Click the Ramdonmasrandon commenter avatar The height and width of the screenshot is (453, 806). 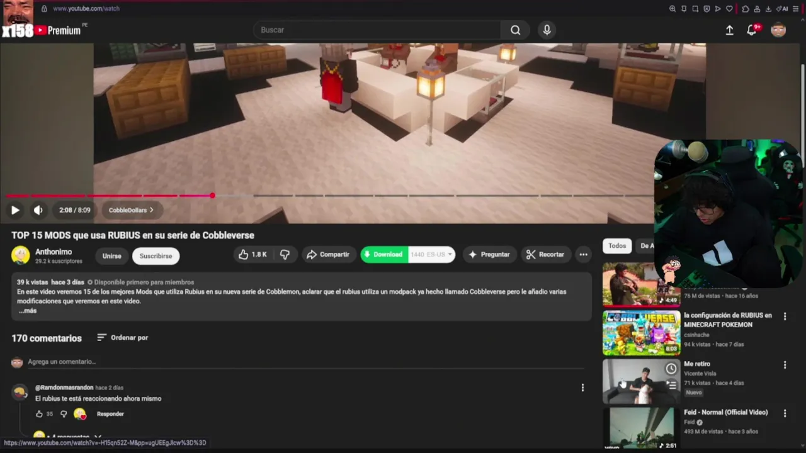tap(20, 393)
